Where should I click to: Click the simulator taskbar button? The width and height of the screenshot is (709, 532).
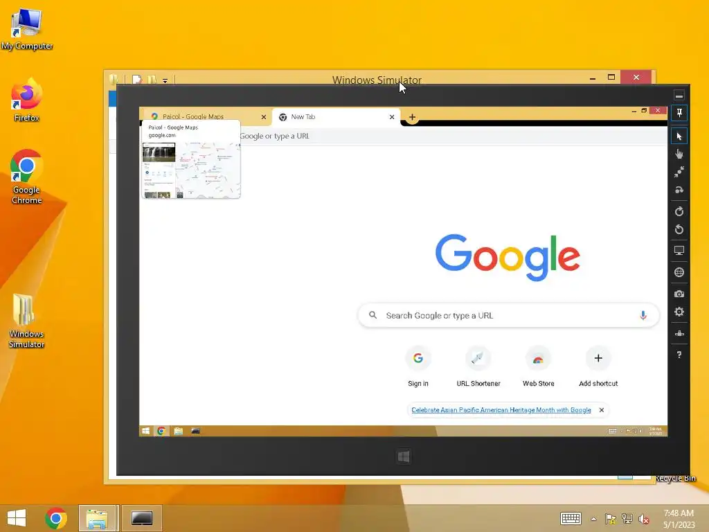tap(141, 518)
